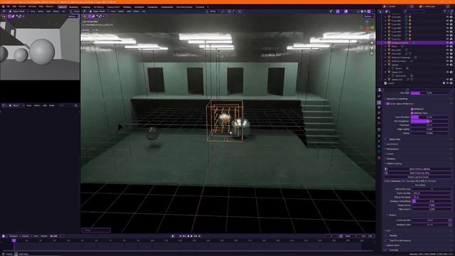Open the World properties tab
This screenshot has height=256, width=455.
(379, 123)
